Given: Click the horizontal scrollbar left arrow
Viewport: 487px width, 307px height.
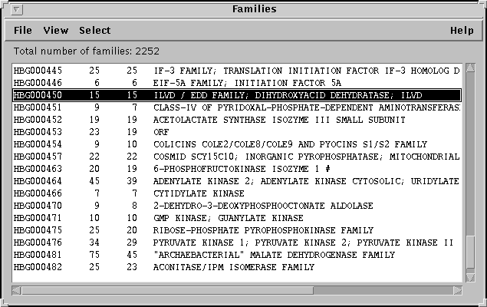Looking at the screenshot, I should tap(15, 291).
